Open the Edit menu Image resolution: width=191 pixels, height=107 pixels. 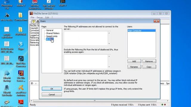pos(47,17)
